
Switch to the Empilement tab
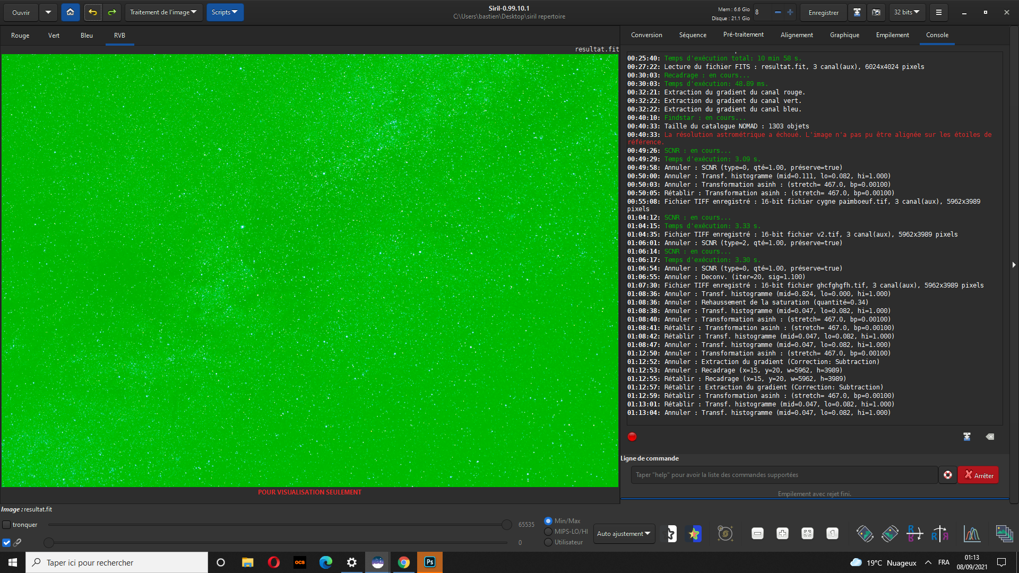coord(892,35)
